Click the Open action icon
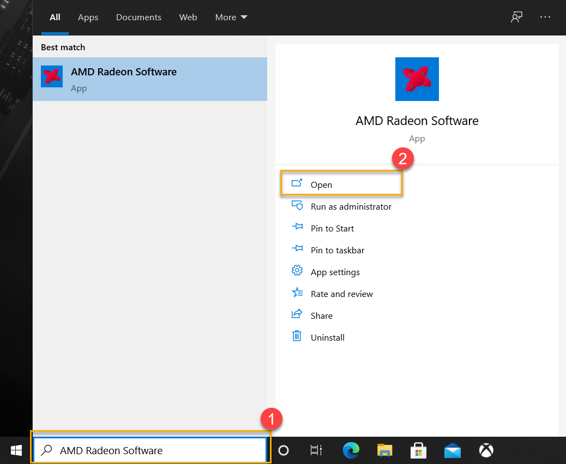The width and height of the screenshot is (566, 464). click(297, 183)
